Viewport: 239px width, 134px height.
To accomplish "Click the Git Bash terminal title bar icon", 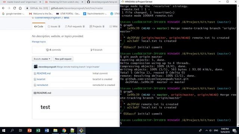I will coord(122,1).
